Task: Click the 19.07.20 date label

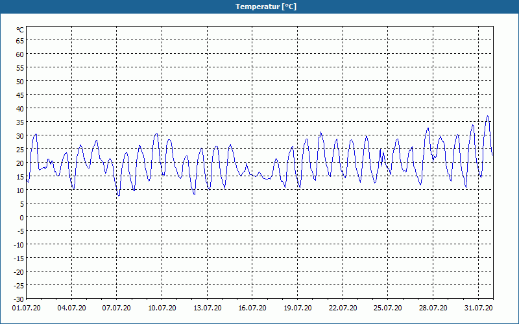Action: pyautogui.click(x=298, y=308)
